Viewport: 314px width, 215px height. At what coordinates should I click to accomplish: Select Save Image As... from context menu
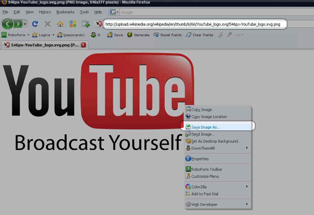[206, 127]
